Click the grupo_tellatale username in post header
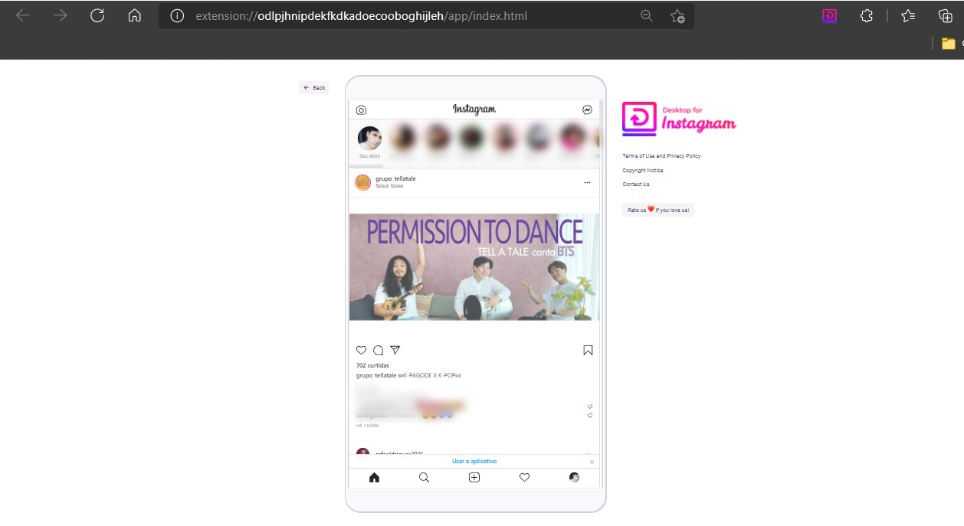The width and height of the screenshot is (964, 526). tap(395, 178)
